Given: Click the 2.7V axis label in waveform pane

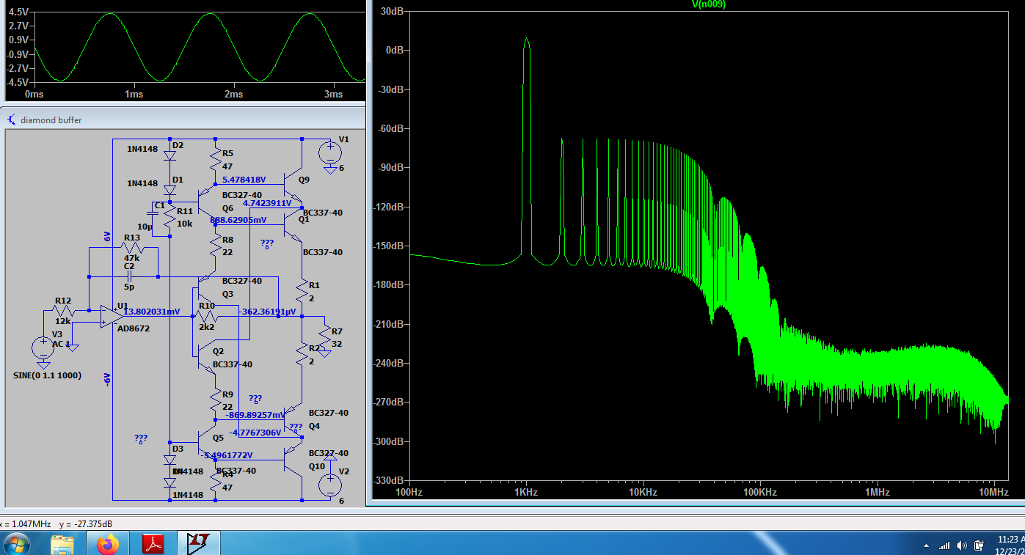Looking at the screenshot, I should 19,26.
